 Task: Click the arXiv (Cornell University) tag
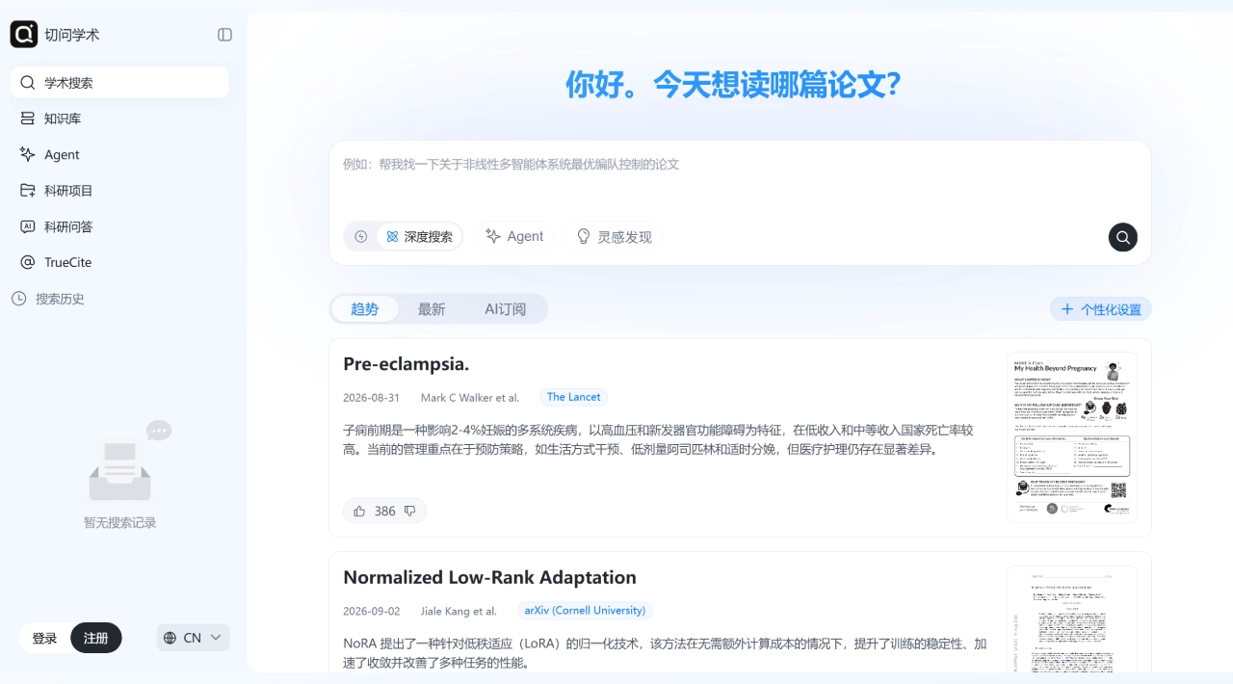click(x=585, y=611)
